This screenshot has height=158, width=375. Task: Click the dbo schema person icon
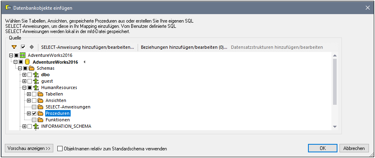(36, 75)
